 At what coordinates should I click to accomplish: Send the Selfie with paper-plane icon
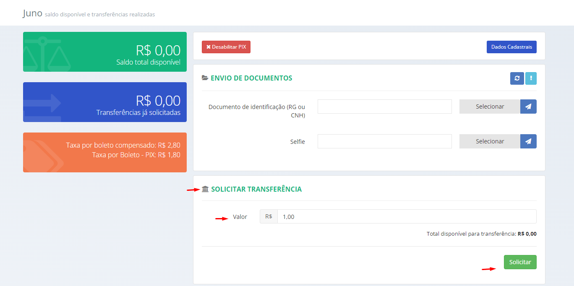(528, 141)
